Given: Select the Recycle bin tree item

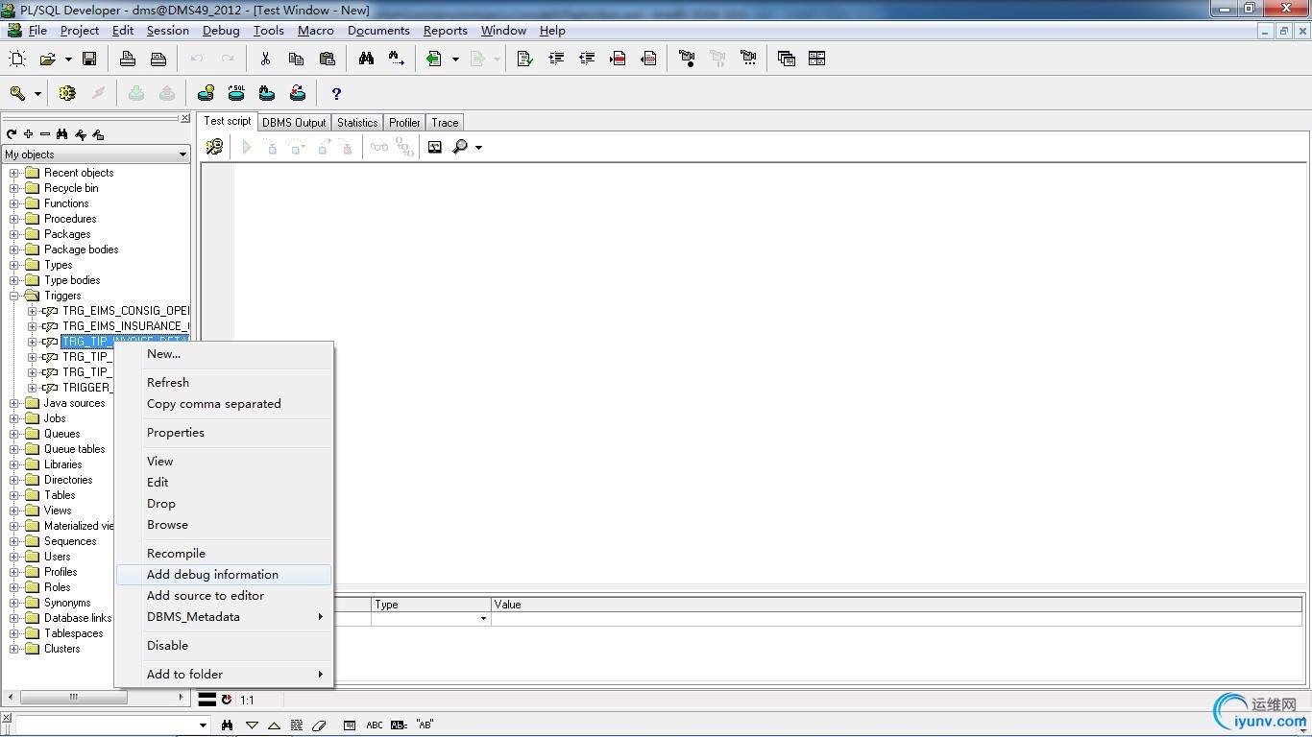Looking at the screenshot, I should [x=71, y=188].
